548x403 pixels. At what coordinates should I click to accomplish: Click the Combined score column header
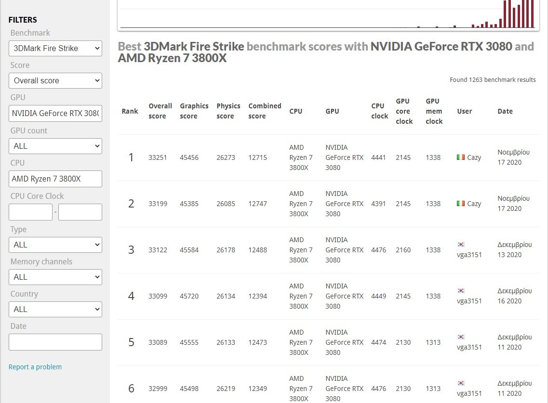265,111
